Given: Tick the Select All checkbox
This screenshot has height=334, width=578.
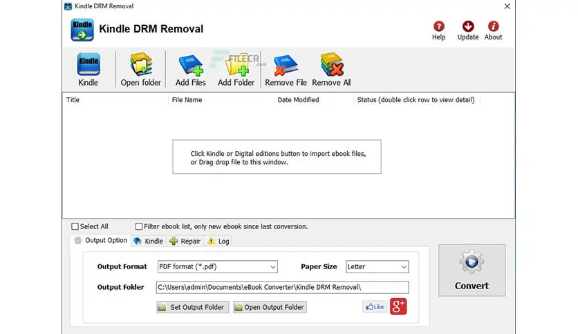Looking at the screenshot, I should coord(75,226).
